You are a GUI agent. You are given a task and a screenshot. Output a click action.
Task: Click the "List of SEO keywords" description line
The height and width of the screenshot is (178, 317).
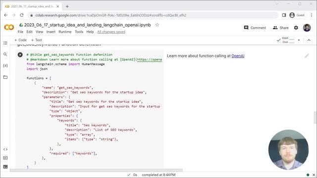pyautogui.click(x=101, y=130)
